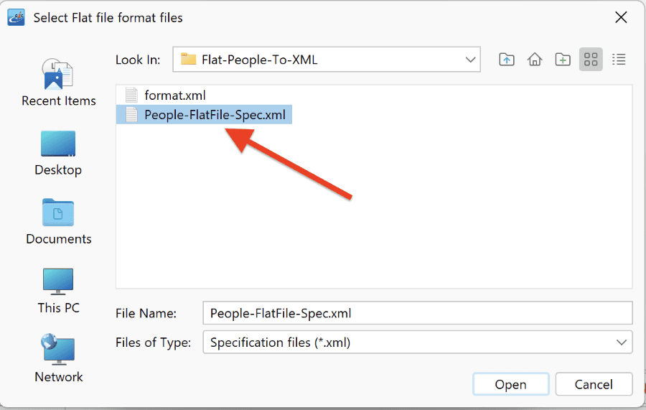Close the Select Flat file dialog
646x410 pixels.
[x=620, y=17]
